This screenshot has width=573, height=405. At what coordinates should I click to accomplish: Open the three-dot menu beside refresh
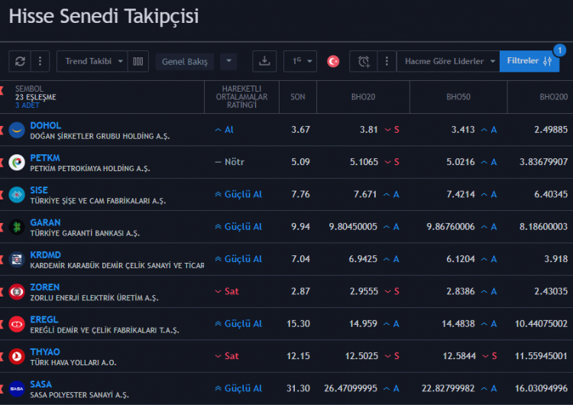tap(40, 61)
